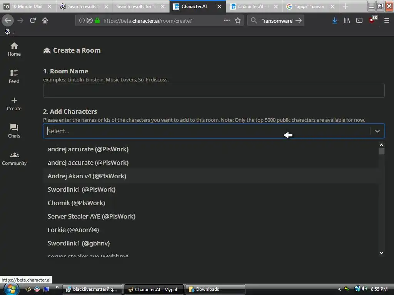
Task: Open a new browser tab
Action: [346, 7]
